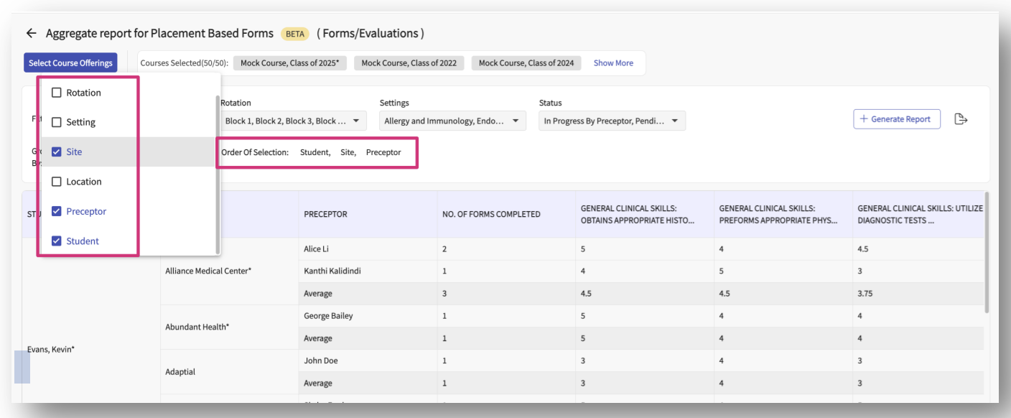Image resolution: width=1011 pixels, height=418 pixels.
Task: Click plus icon on Generate Report
Action: click(x=863, y=119)
